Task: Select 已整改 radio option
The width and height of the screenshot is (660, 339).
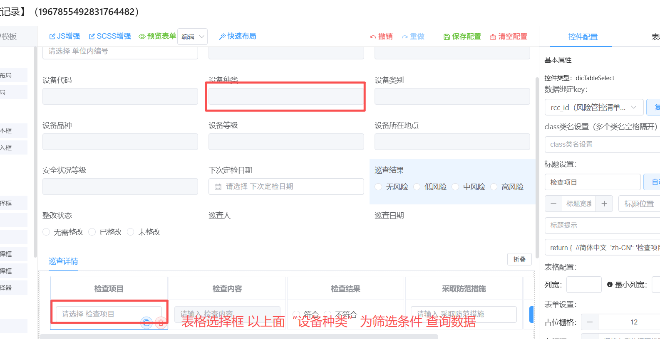Action: pyautogui.click(x=92, y=232)
